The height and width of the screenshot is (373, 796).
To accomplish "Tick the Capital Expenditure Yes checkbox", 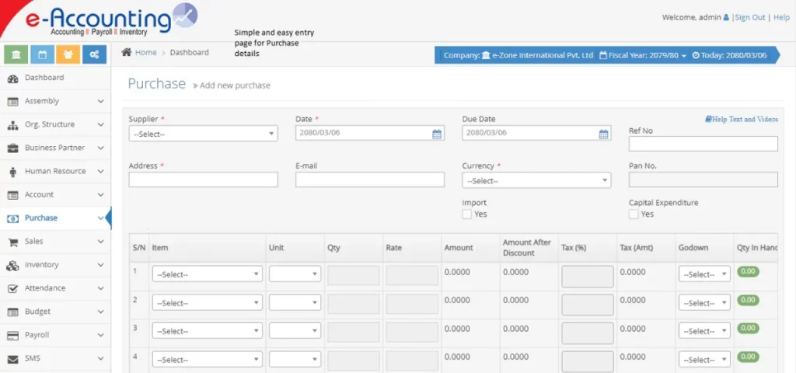I will pyautogui.click(x=634, y=214).
